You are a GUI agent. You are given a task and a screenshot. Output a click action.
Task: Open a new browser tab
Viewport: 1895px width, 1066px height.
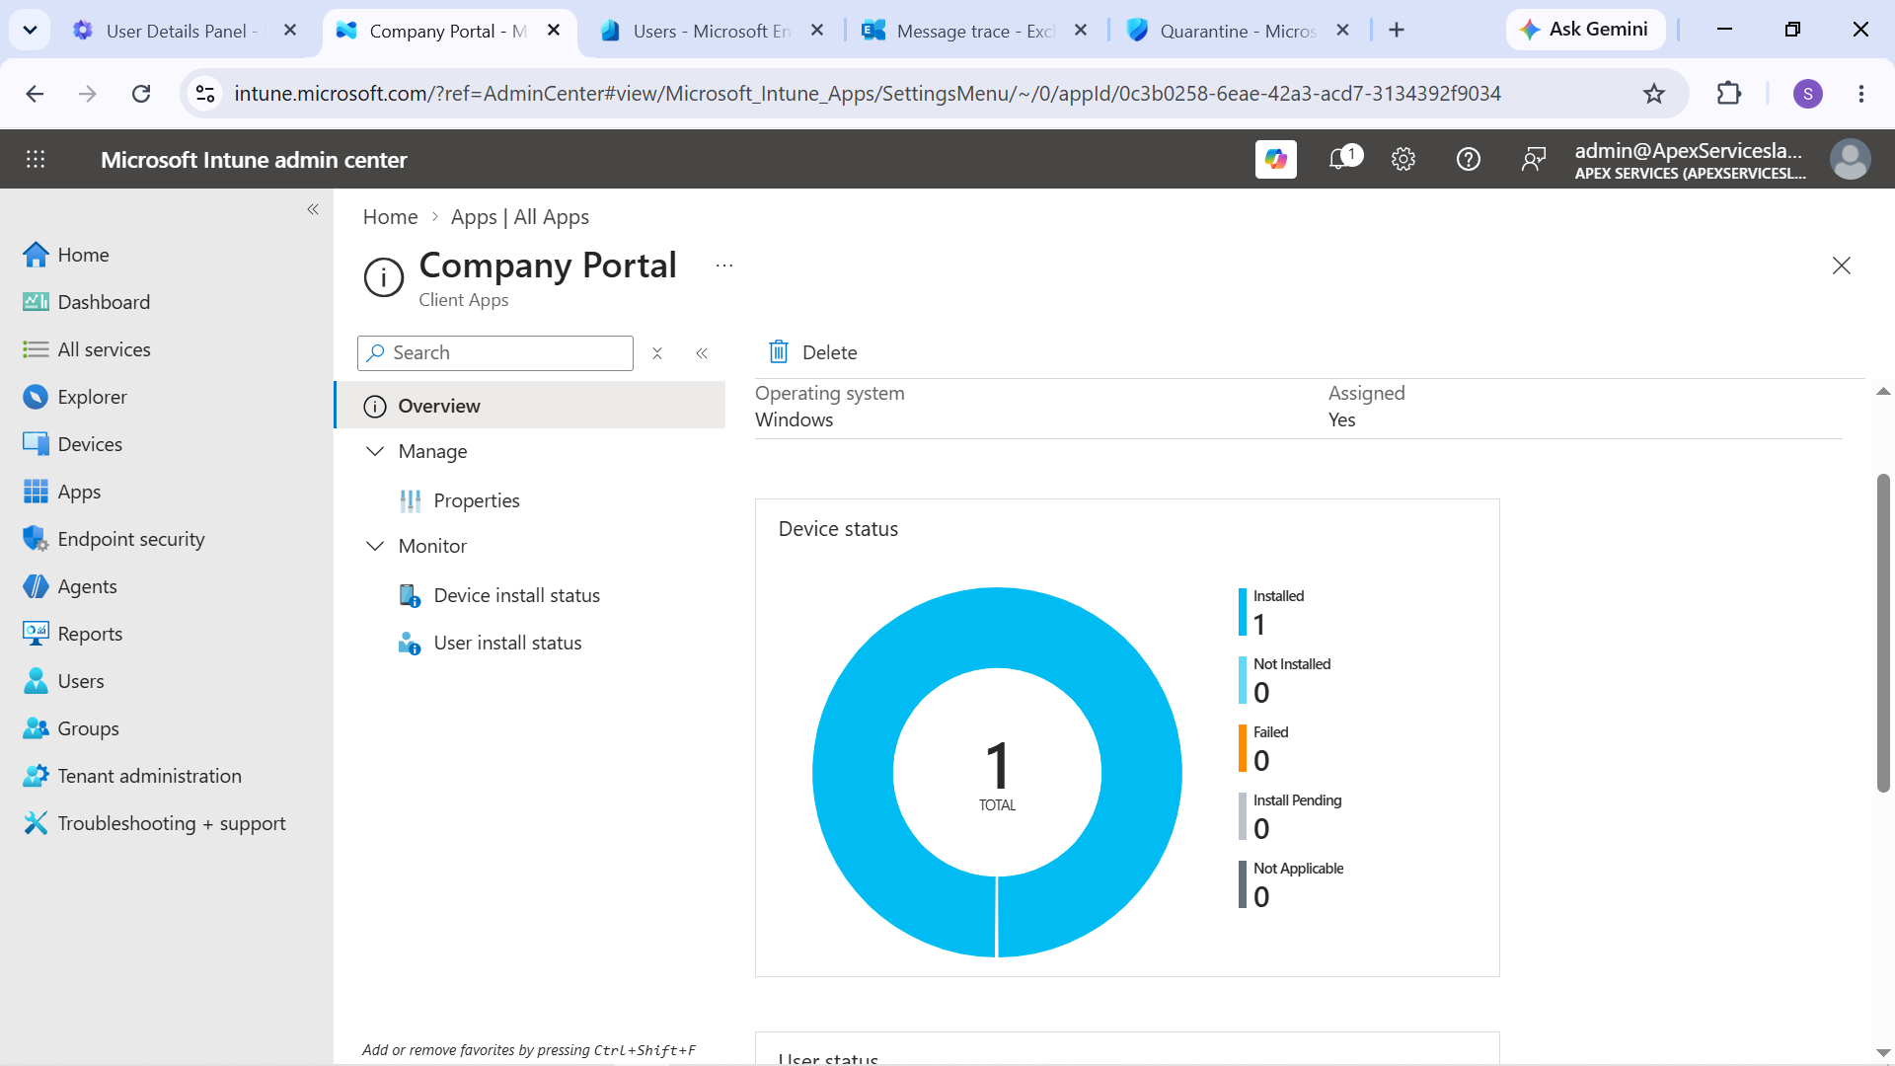pyautogui.click(x=1397, y=31)
